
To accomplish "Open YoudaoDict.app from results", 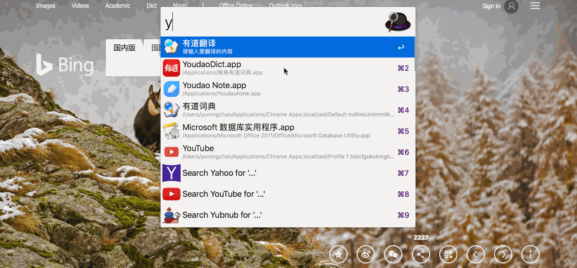I will (x=288, y=68).
